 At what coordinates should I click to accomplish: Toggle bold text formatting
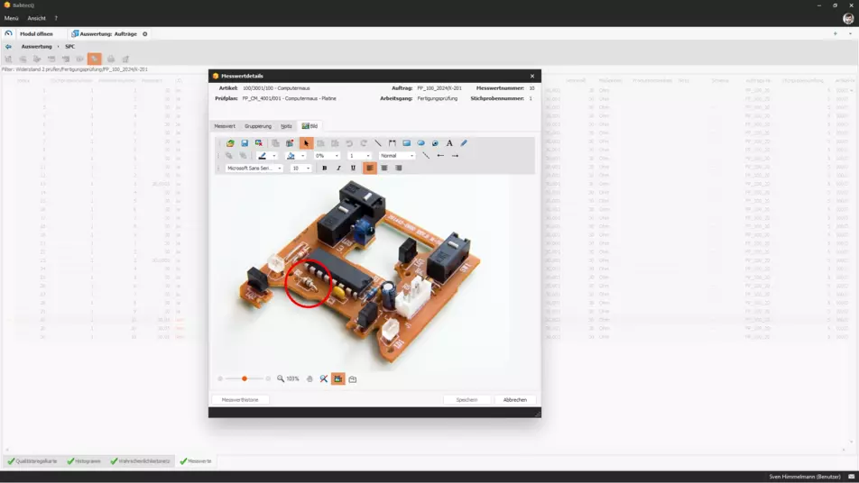tap(324, 169)
